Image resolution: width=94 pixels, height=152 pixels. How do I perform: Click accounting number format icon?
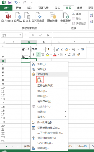click(x=66, y=49)
